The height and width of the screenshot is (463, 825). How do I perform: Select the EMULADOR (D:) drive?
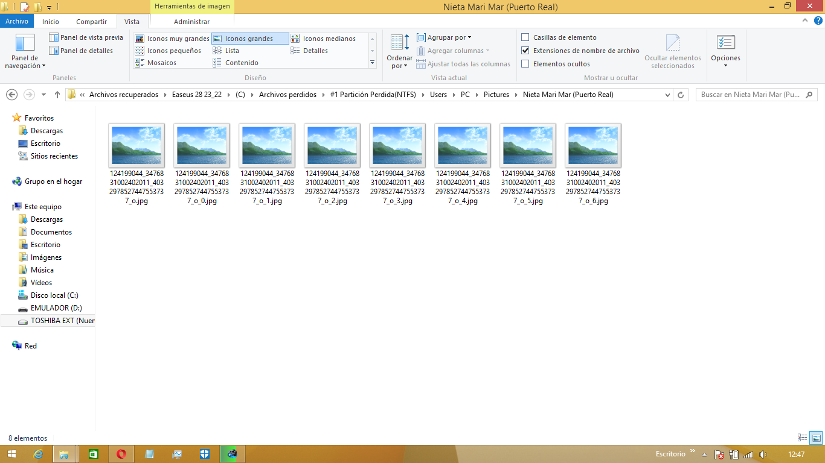click(x=56, y=308)
